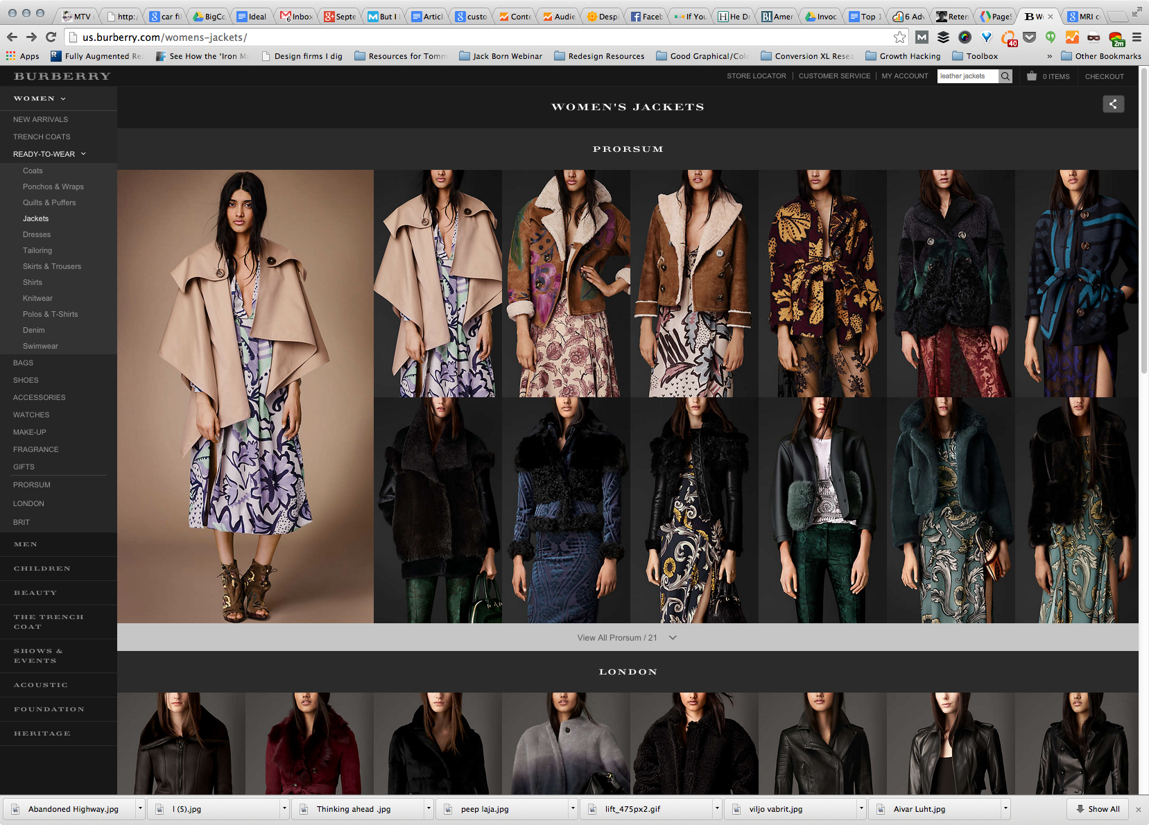Open the Watches category
The image size is (1149, 825).
click(31, 415)
